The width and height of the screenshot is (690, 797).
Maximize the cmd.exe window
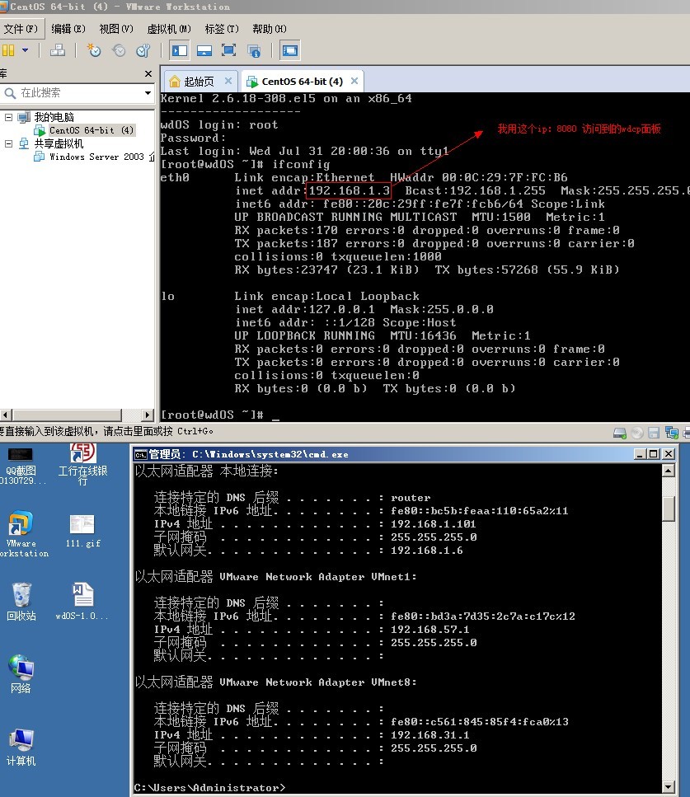point(654,454)
